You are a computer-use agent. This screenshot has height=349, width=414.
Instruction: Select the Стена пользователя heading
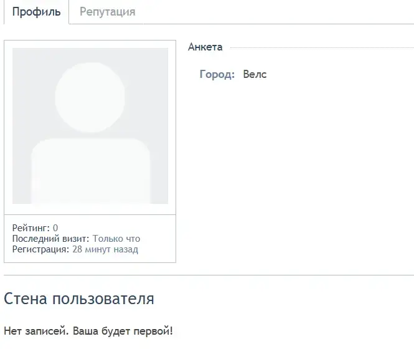tap(79, 299)
